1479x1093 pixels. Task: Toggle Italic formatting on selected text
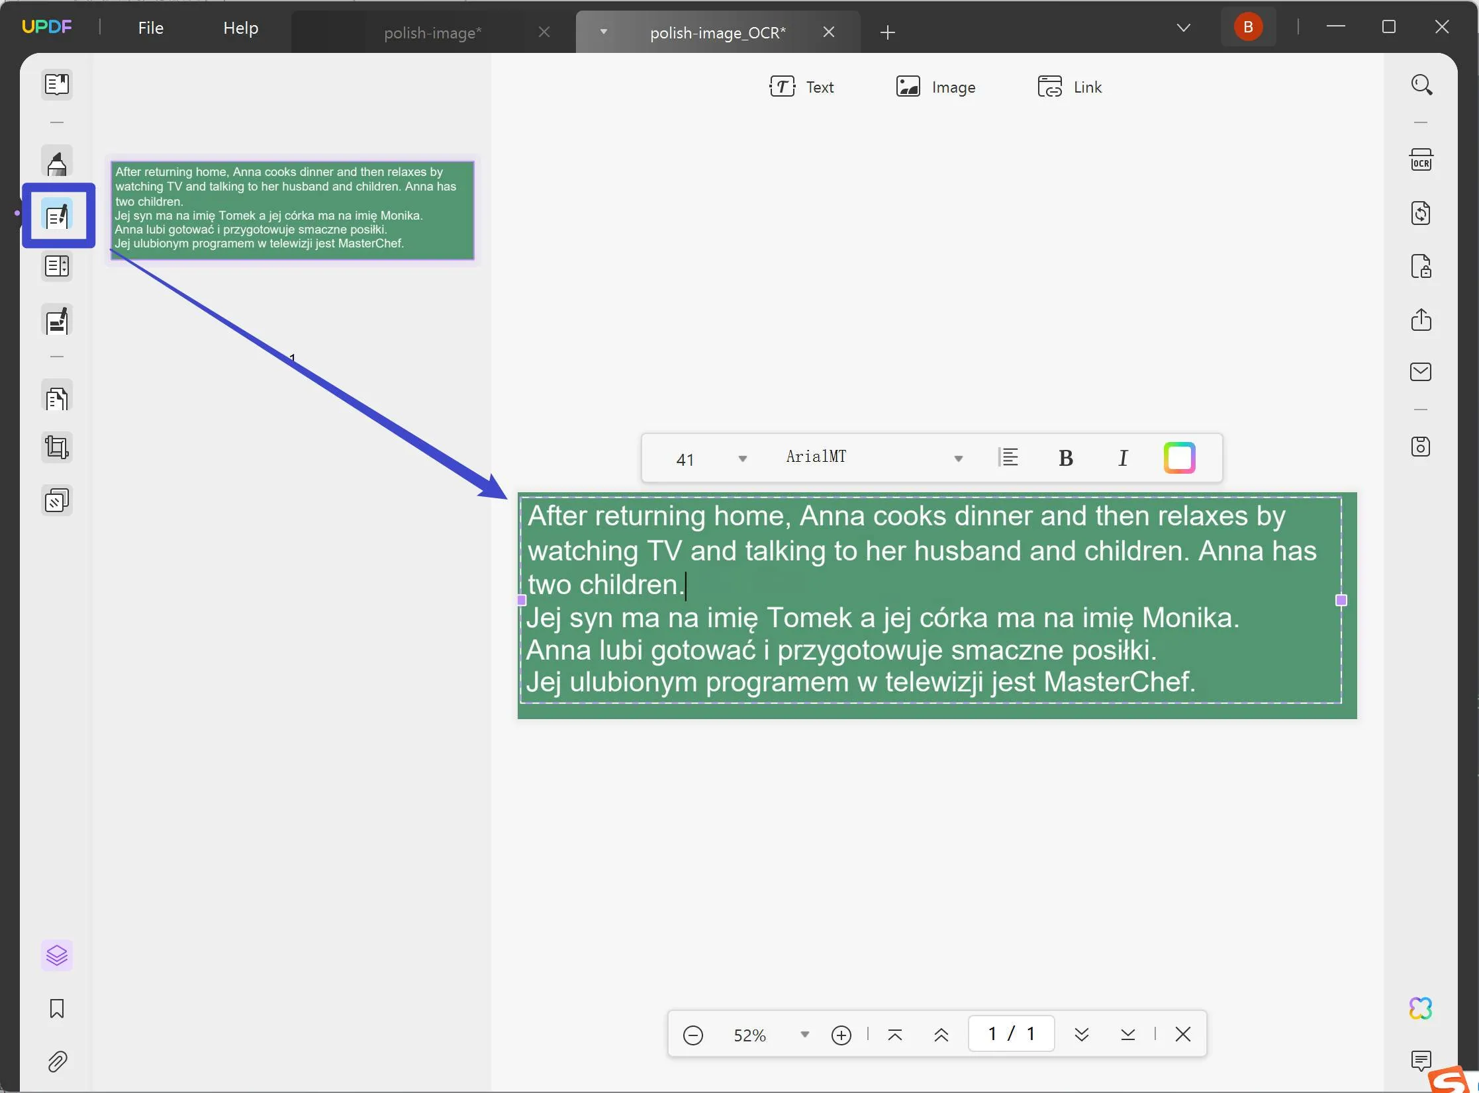[x=1123, y=458]
